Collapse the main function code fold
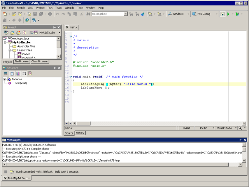Image resolution: width=249 pixels, height=187 pixels. pos(71,77)
